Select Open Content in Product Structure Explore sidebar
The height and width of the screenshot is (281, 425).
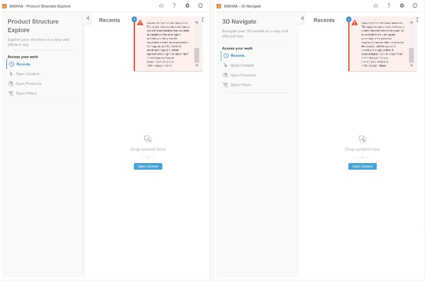27,74
